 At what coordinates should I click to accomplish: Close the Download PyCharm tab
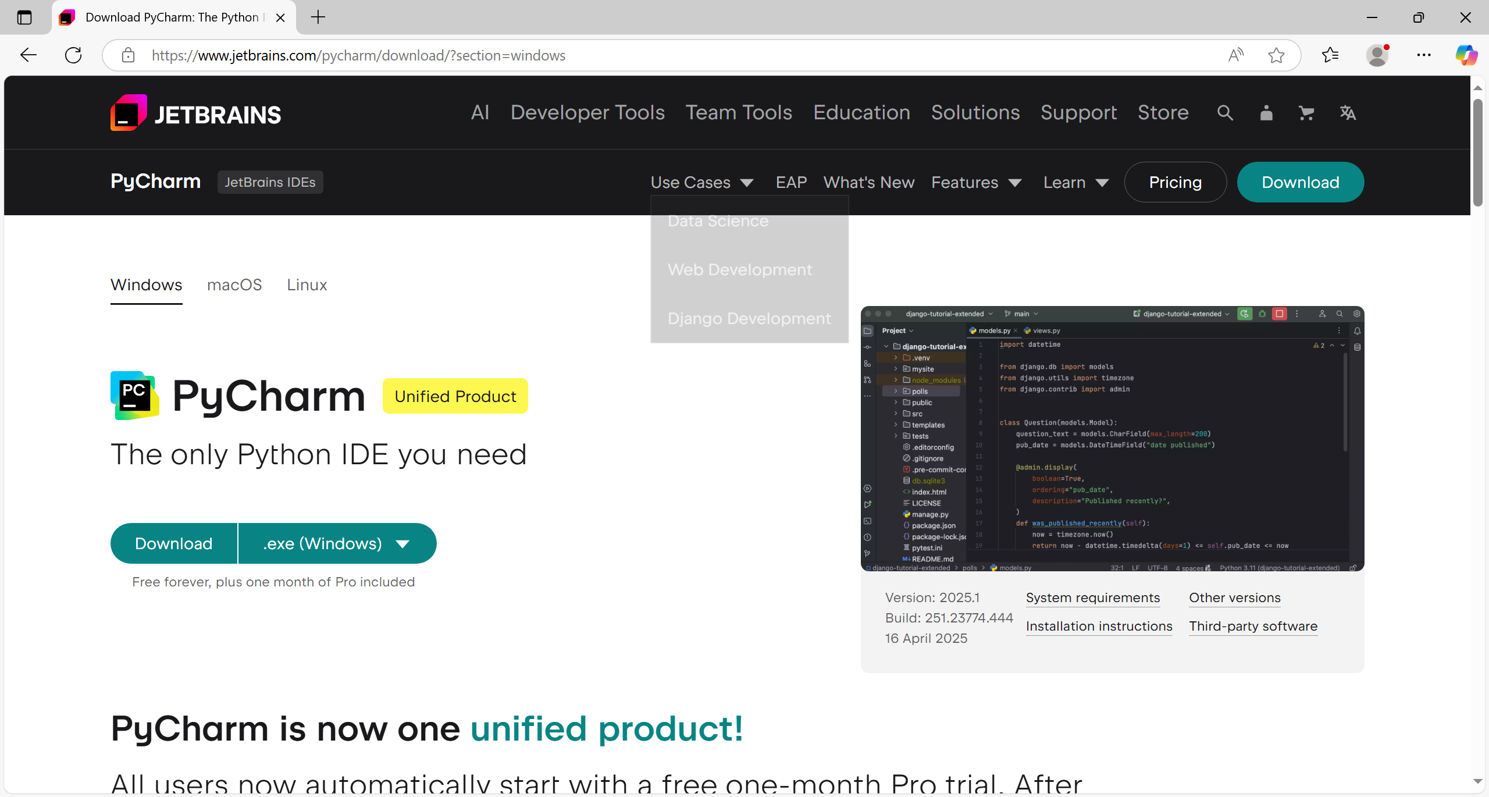click(280, 17)
